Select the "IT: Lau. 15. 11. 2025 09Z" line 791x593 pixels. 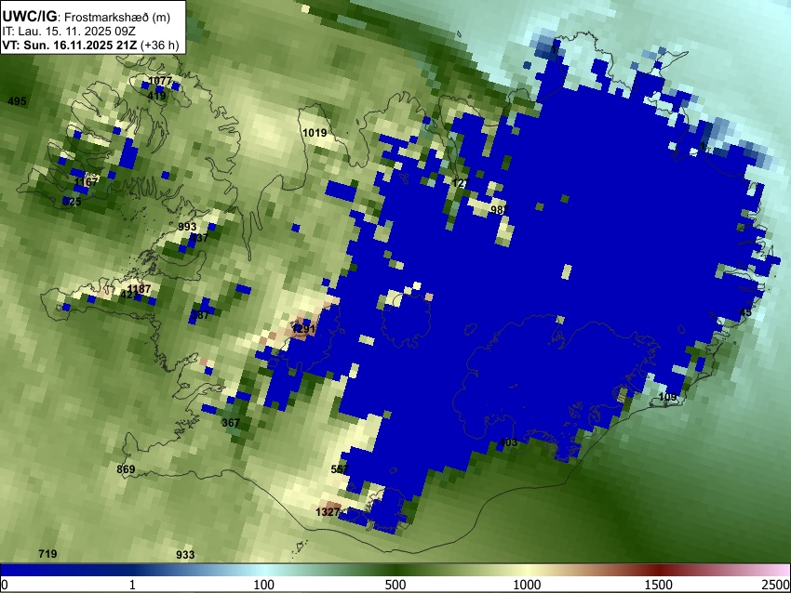pyautogui.click(x=69, y=32)
